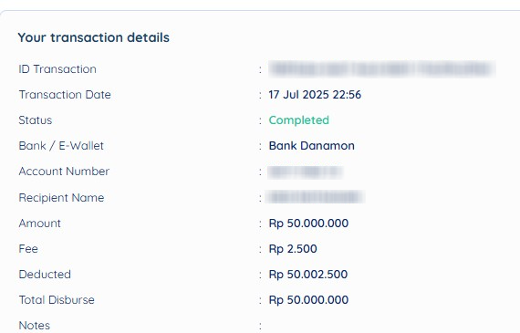Image resolution: width=520 pixels, height=333 pixels.
Task: Select the Amount value Rp 50.000.000
Action: pyautogui.click(x=308, y=224)
